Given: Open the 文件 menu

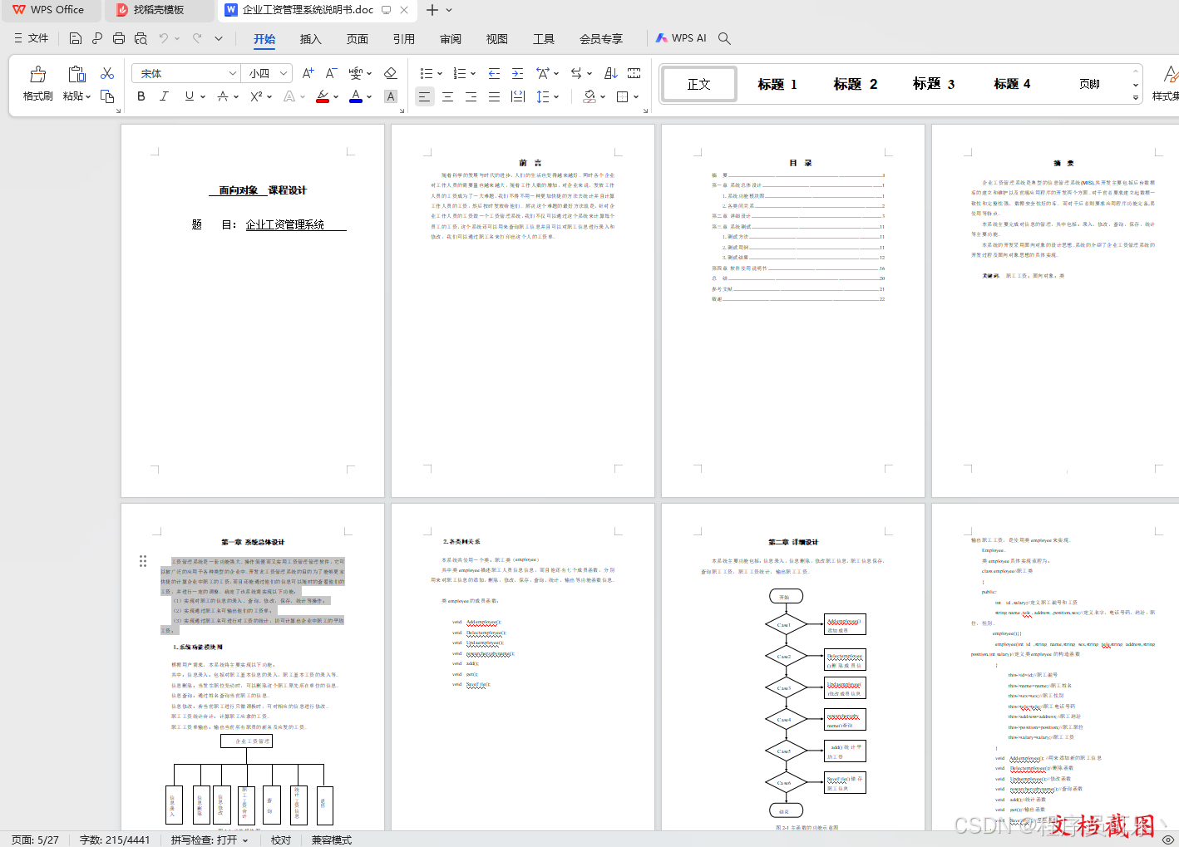Looking at the screenshot, I should 32,38.
